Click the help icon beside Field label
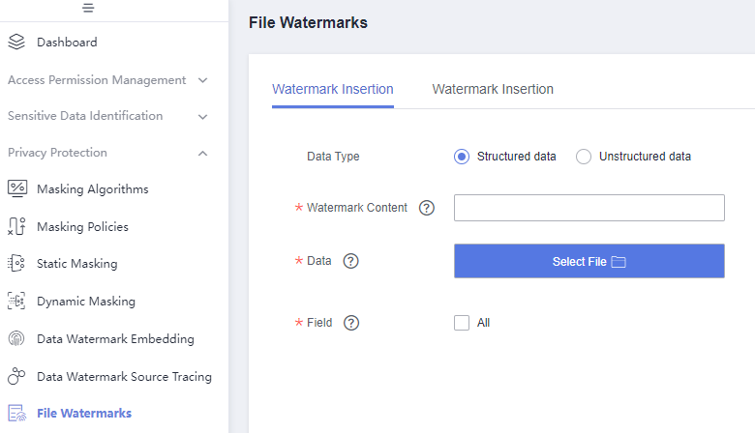Viewport: 755px width, 433px height. click(351, 323)
